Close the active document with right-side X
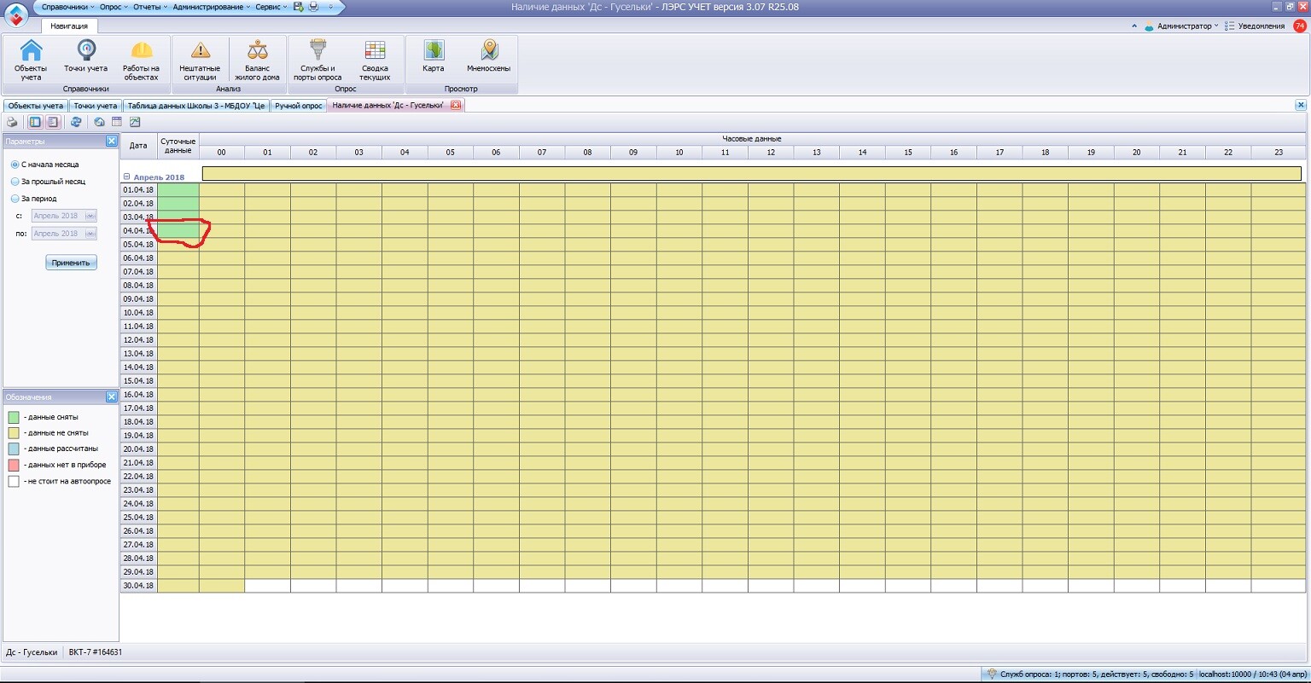This screenshot has height=683, width=1311. (x=1301, y=106)
